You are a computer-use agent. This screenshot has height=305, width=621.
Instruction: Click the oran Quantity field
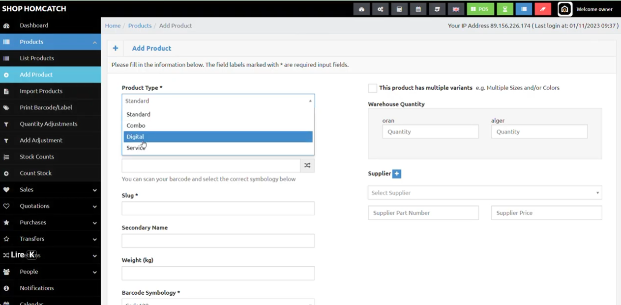(430, 131)
